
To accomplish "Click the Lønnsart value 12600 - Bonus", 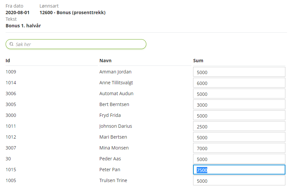I will click(x=72, y=13).
